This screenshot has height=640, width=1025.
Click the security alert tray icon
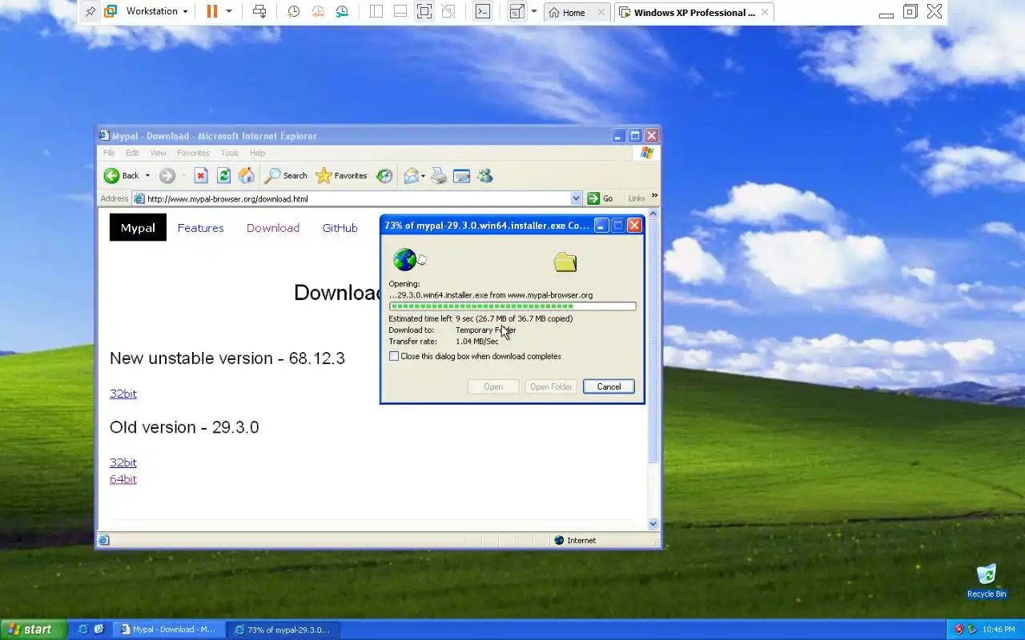pos(959,630)
